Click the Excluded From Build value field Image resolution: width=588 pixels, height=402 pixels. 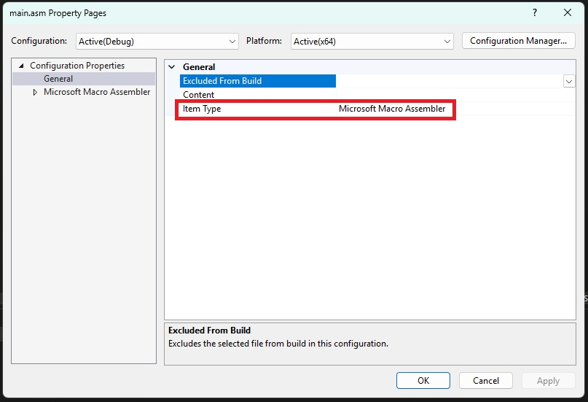[x=450, y=81]
